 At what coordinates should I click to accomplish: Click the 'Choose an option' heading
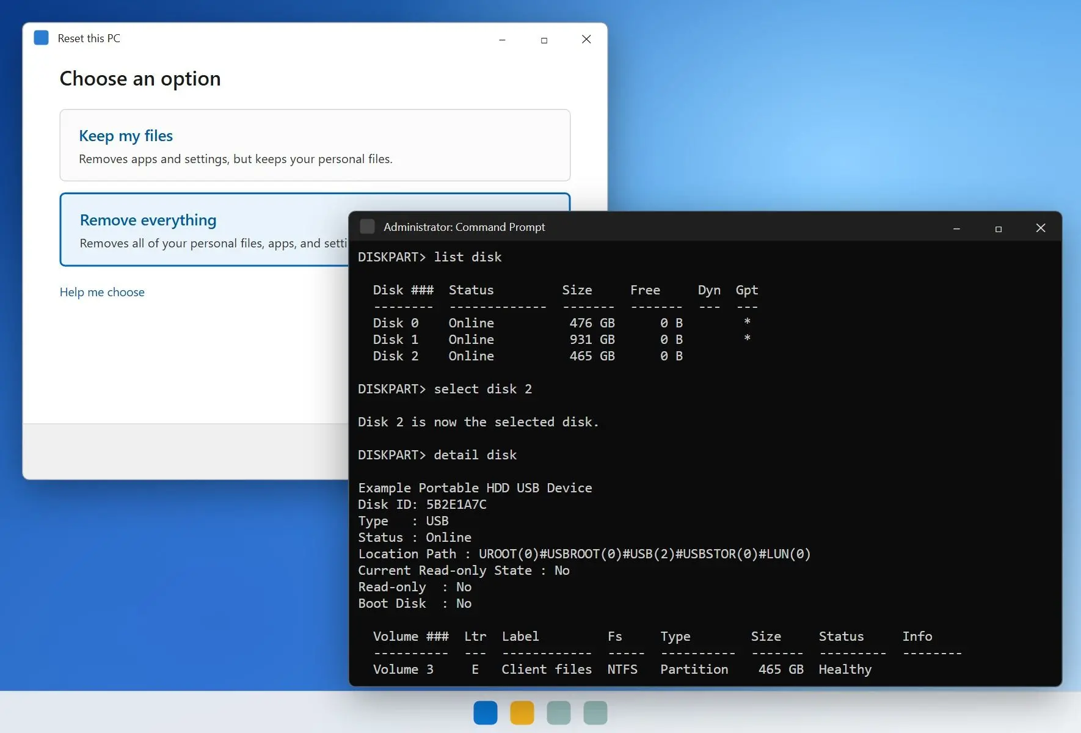coord(140,79)
